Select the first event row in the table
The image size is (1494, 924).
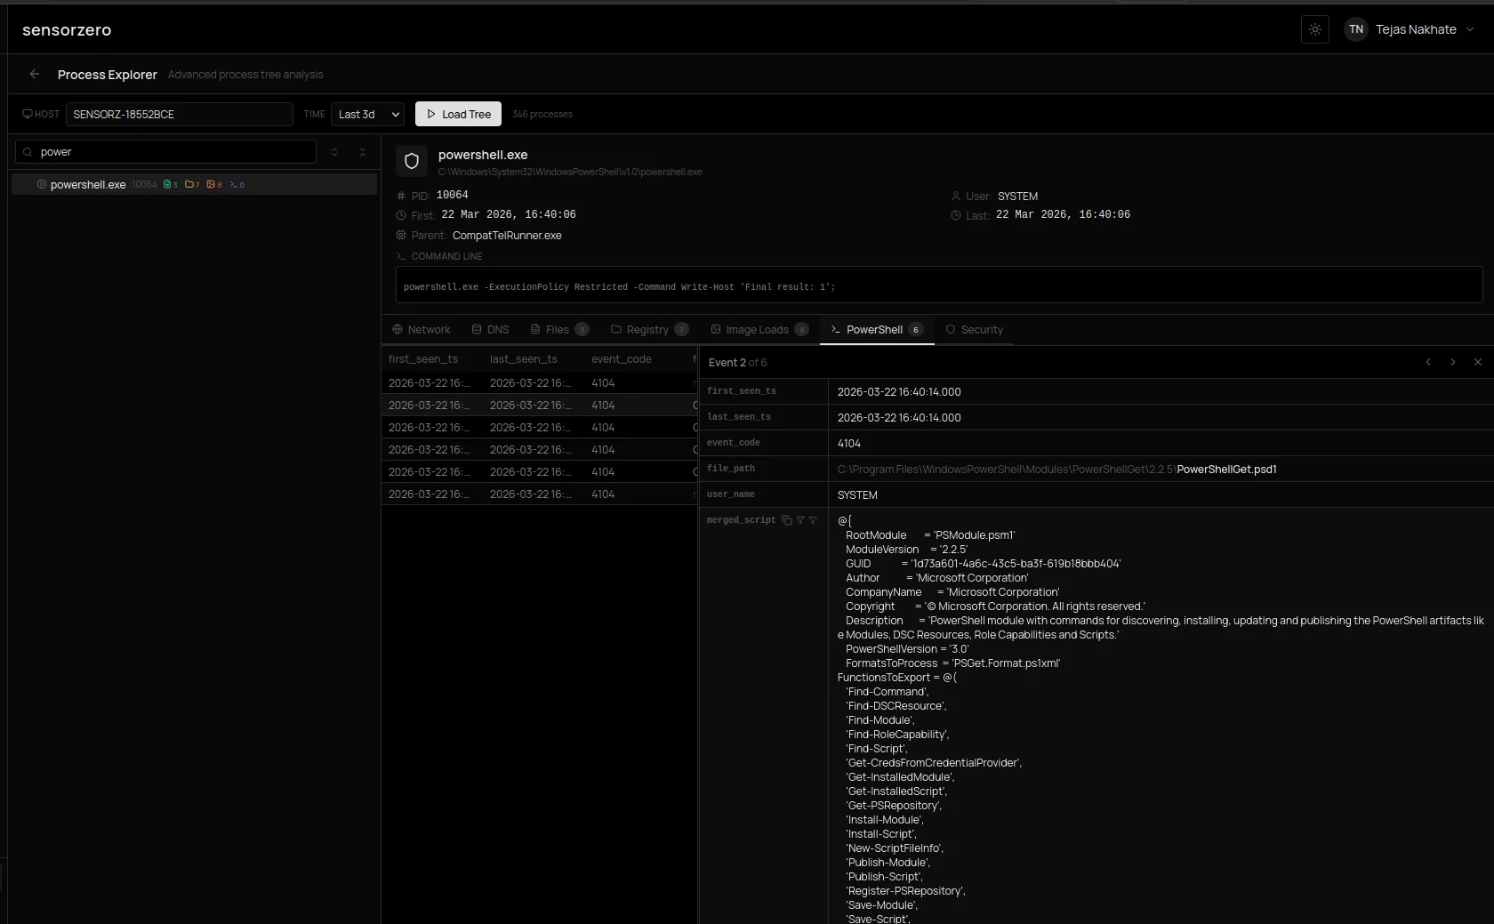click(540, 382)
